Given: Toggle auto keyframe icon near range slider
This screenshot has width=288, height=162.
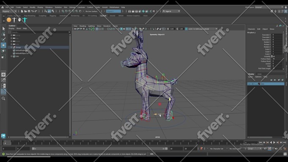Looking at the screenshot, I should [x=201, y=148].
